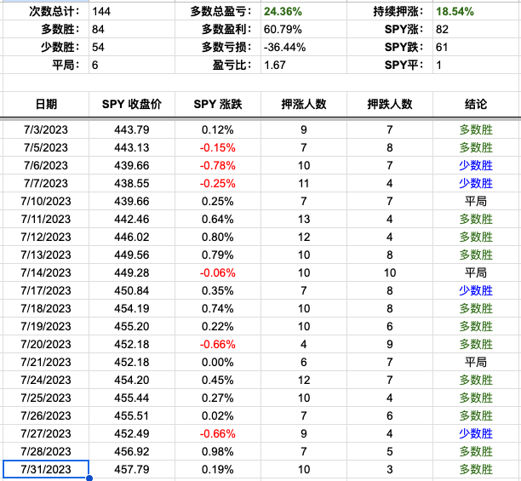Select the date cell 7/6/2023
Image resolution: width=521 pixels, height=481 pixels.
(46, 165)
